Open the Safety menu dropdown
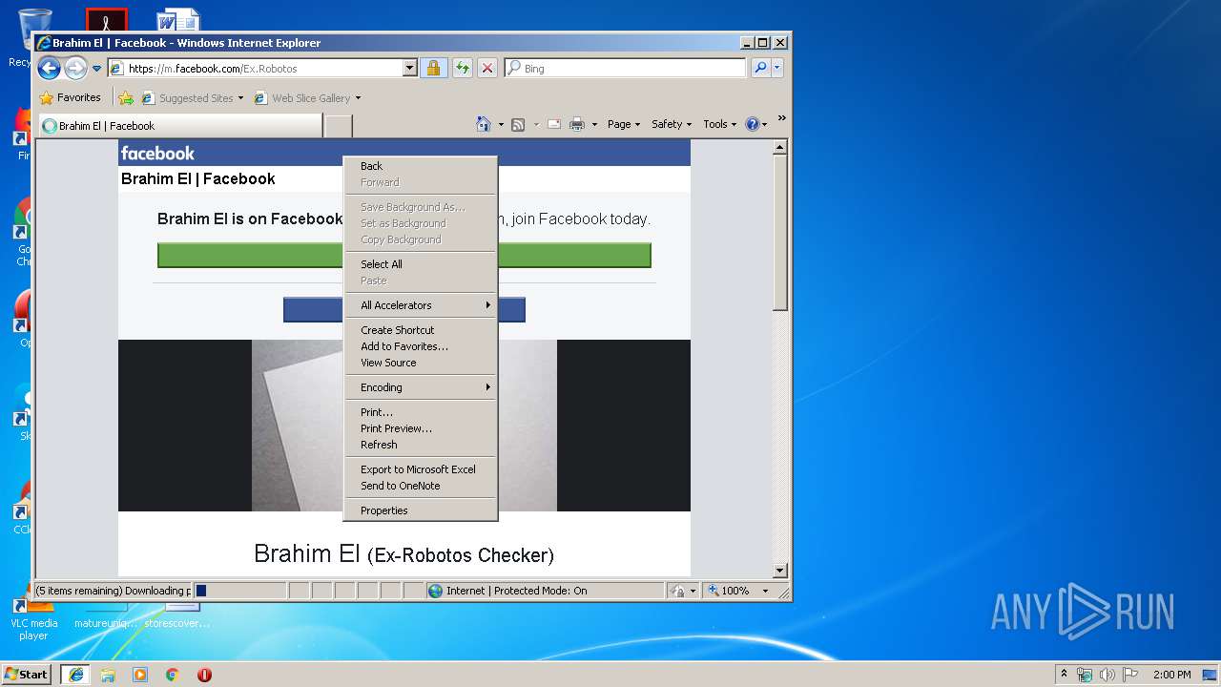Viewport: 1221px width, 687px height. tap(672, 124)
